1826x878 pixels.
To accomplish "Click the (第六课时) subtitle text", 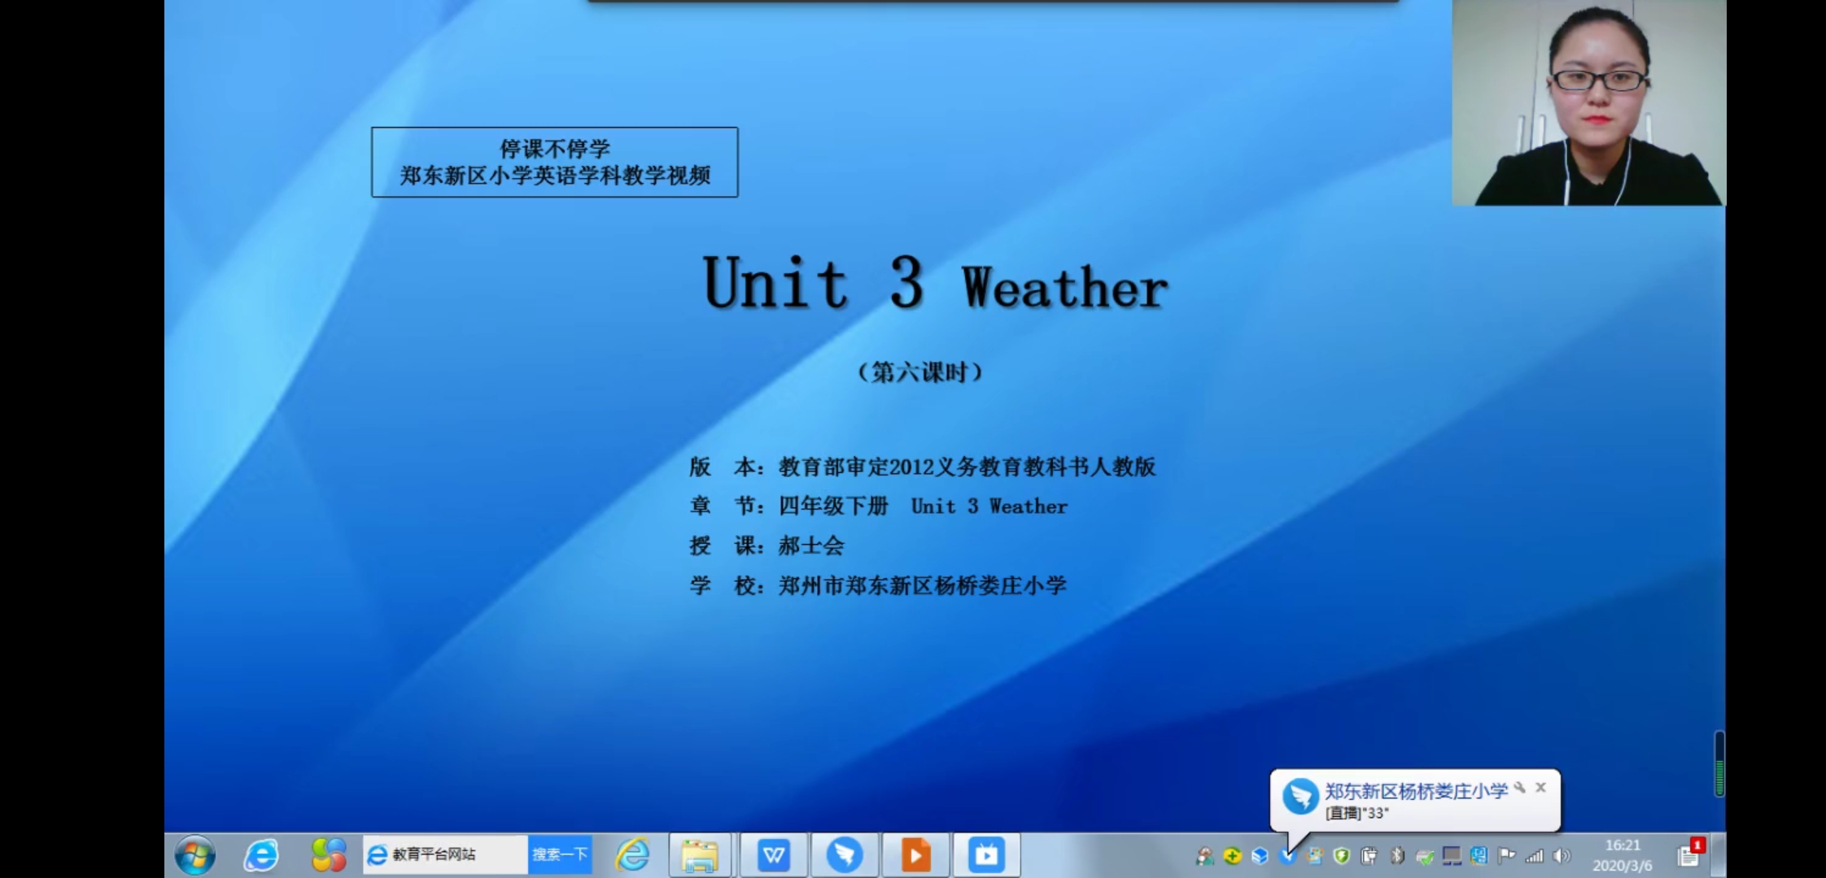I will tap(920, 372).
